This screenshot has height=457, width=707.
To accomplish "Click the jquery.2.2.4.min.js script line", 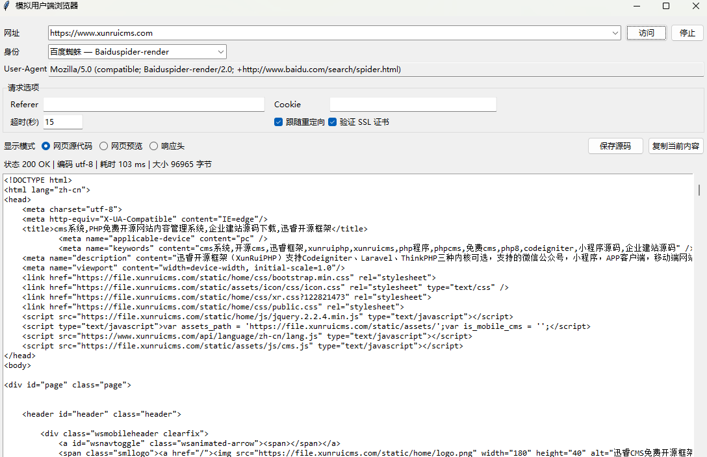I will pyautogui.click(x=267, y=317).
